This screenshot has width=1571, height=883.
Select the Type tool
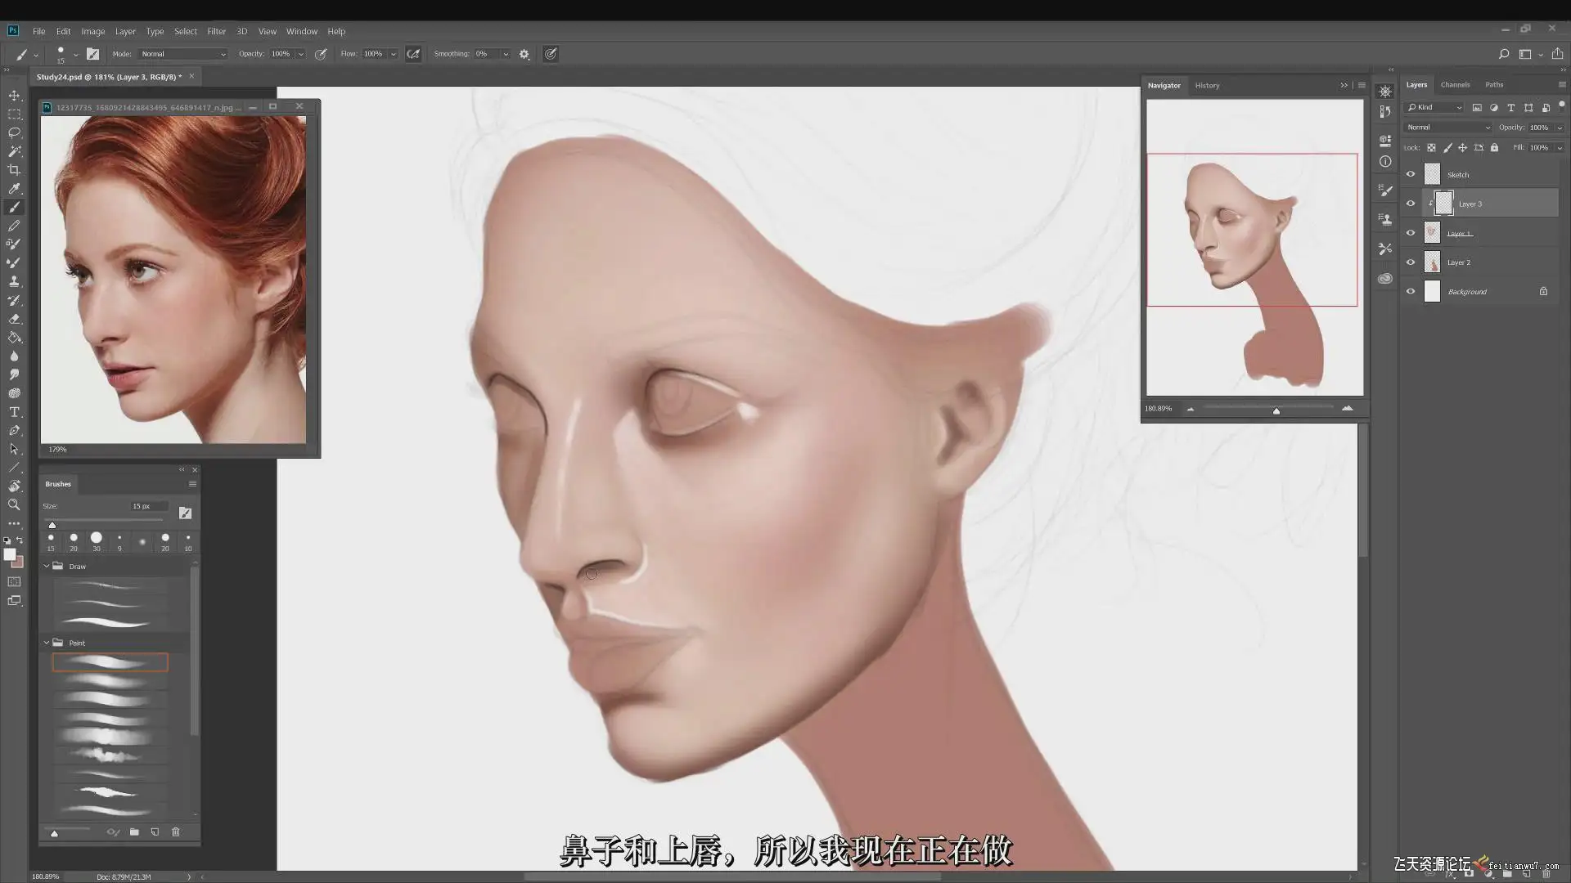(14, 412)
